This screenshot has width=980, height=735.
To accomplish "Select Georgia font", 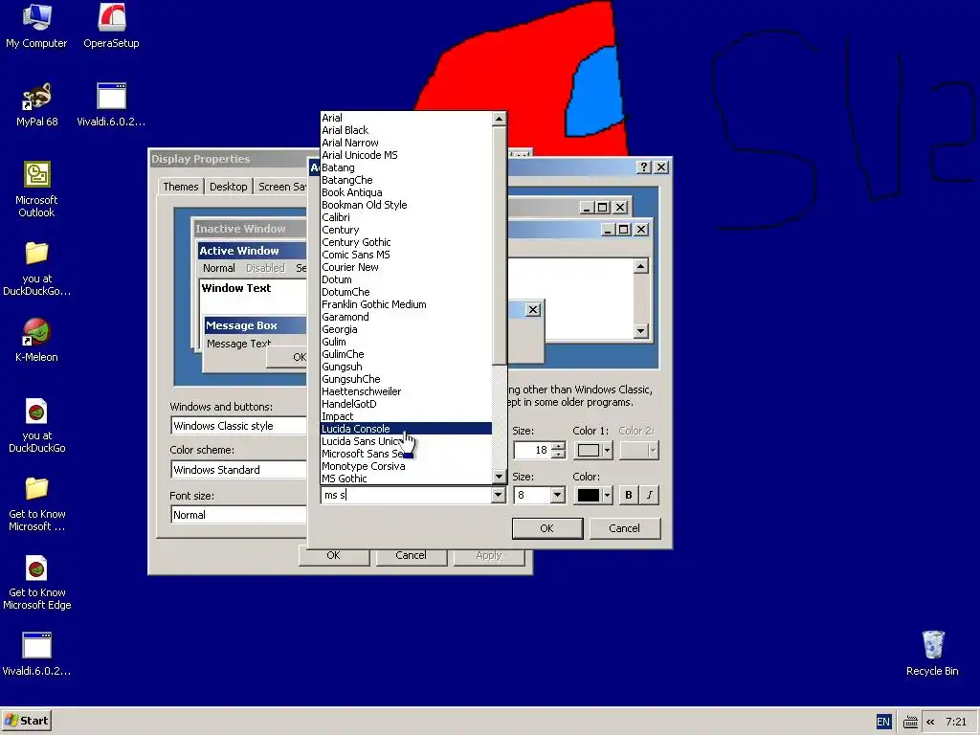I will point(406,329).
